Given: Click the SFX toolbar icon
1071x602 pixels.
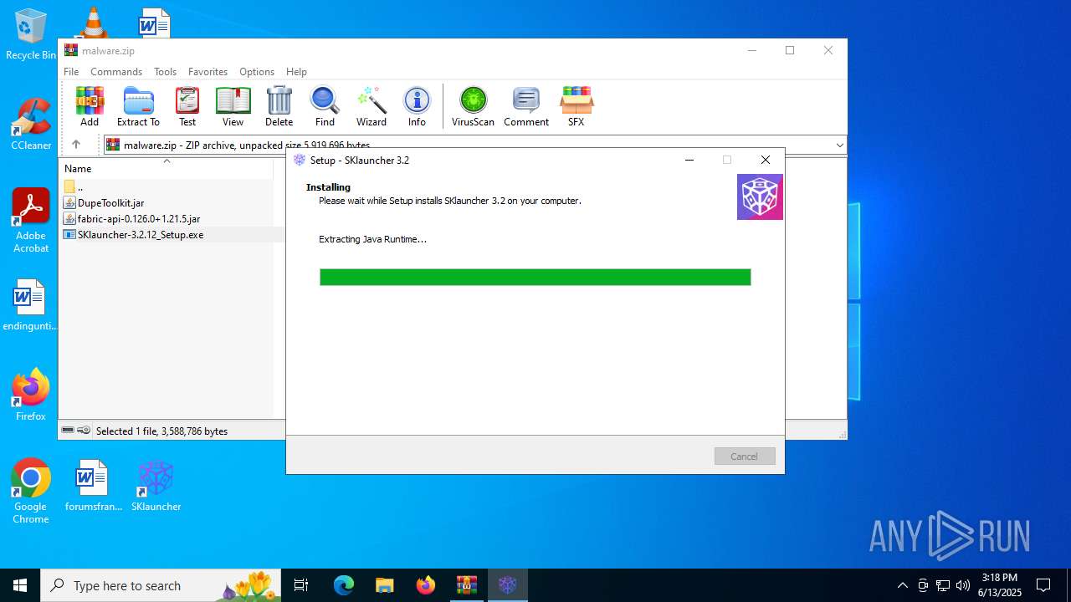Looking at the screenshot, I should point(576,106).
